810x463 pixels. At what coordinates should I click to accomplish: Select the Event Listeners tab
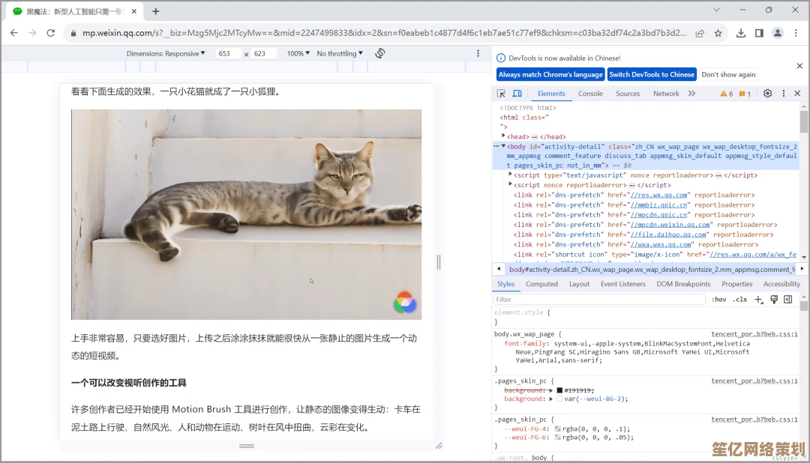623,284
